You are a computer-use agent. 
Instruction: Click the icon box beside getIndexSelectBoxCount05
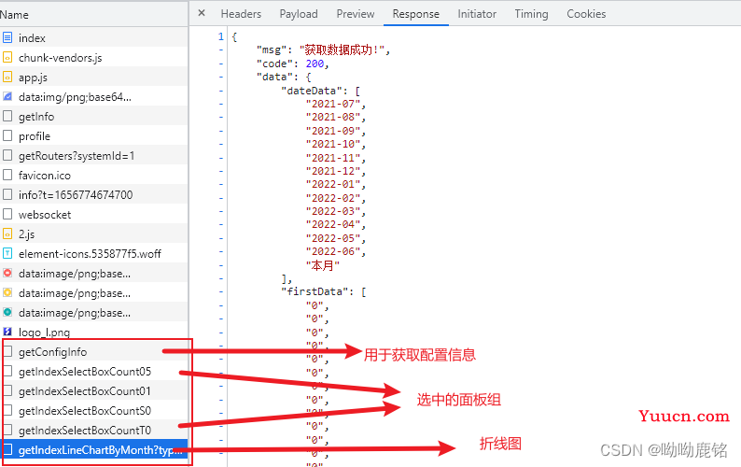[7, 372]
